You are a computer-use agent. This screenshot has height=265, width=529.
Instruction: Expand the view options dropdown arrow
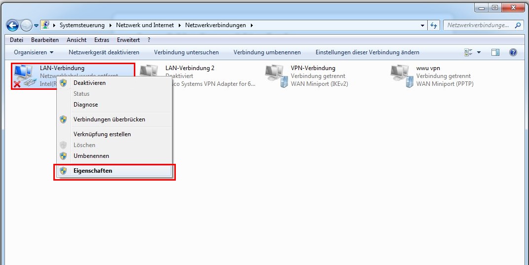(479, 52)
